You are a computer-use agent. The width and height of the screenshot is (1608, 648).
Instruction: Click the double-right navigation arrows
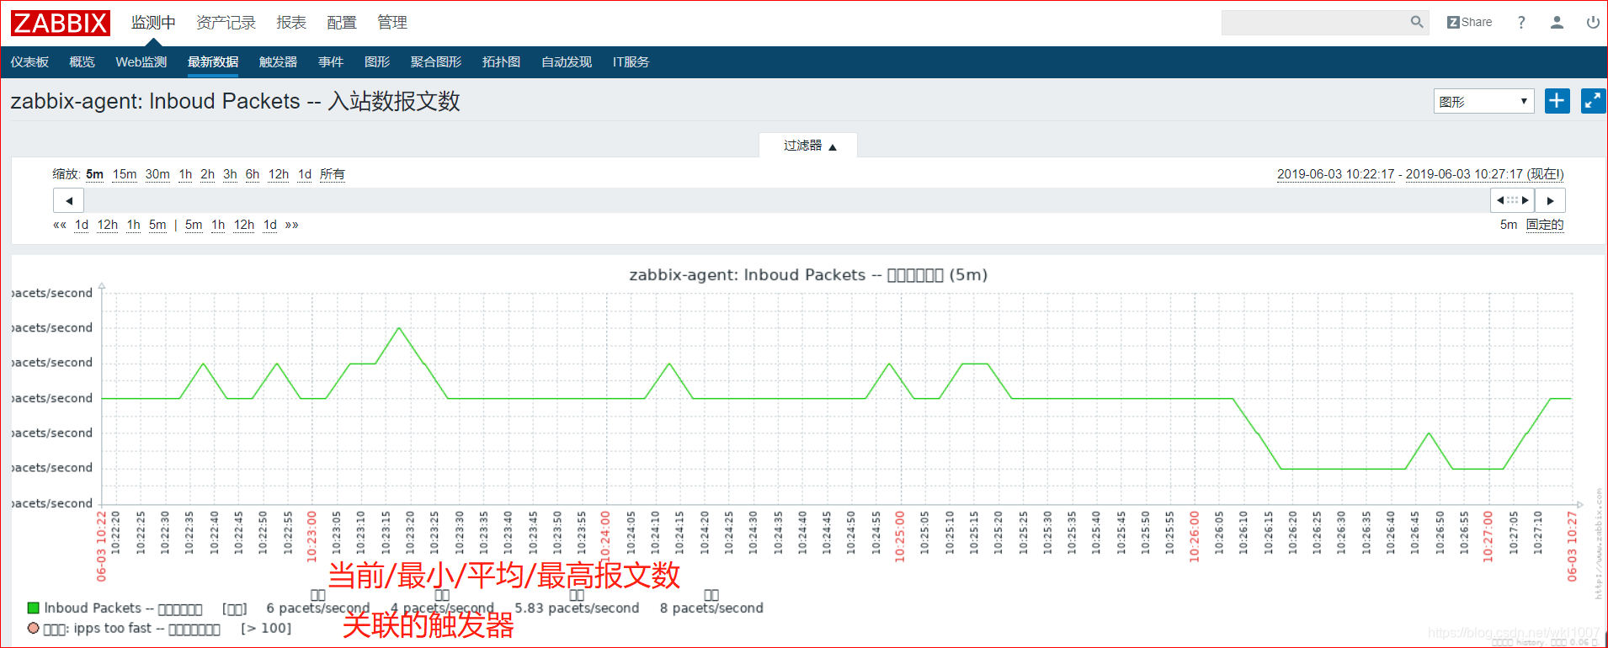(x=292, y=225)
